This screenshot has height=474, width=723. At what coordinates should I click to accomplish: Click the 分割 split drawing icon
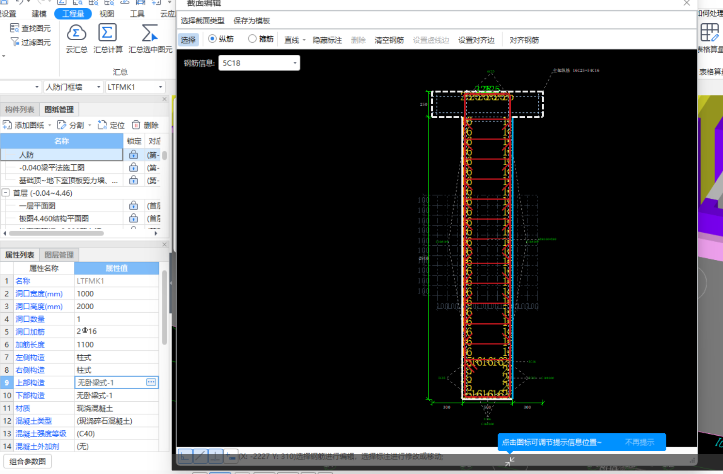(62, 125)
